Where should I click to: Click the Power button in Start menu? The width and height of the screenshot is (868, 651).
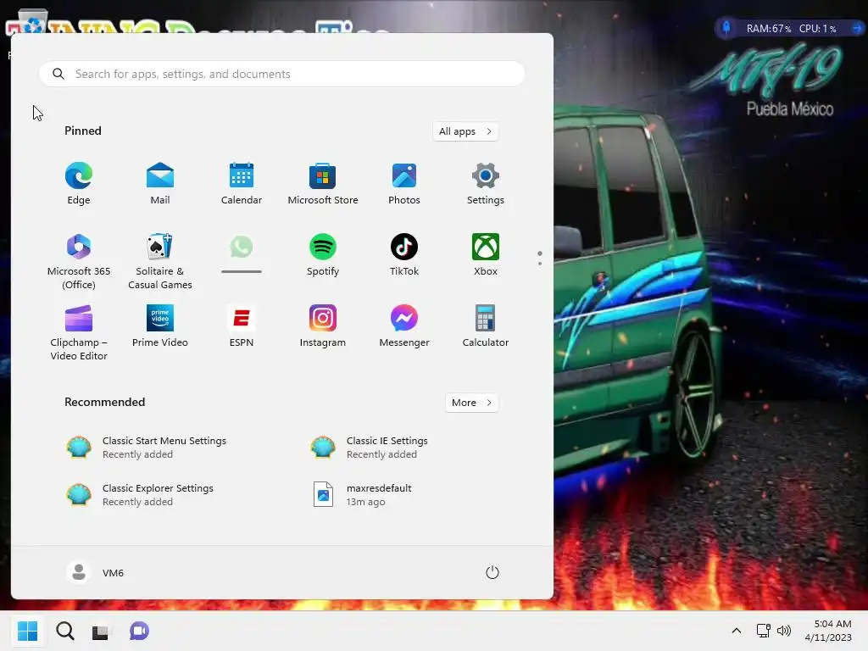click(x=492, y=572)
